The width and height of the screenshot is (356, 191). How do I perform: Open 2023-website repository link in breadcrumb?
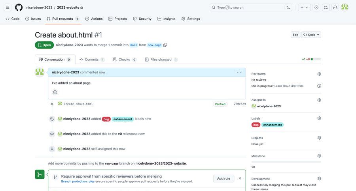(68, 7)
